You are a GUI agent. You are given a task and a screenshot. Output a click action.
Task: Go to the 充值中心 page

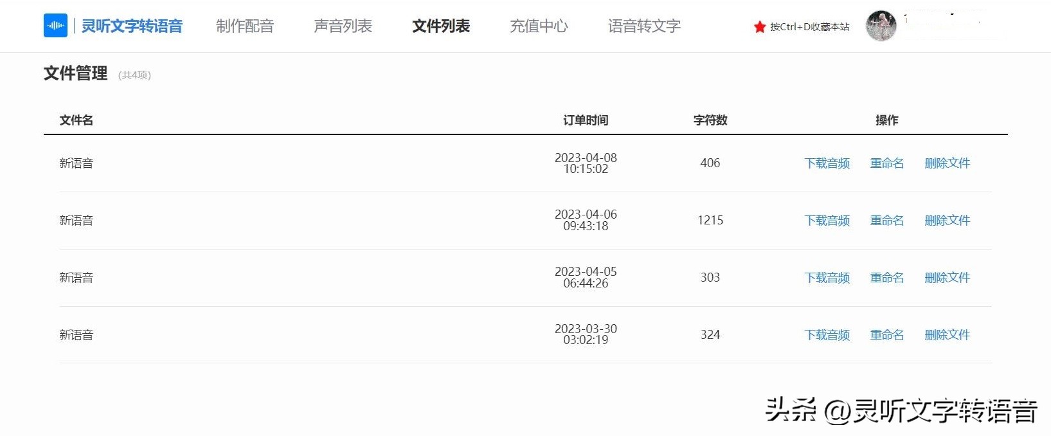coord(538,26)
